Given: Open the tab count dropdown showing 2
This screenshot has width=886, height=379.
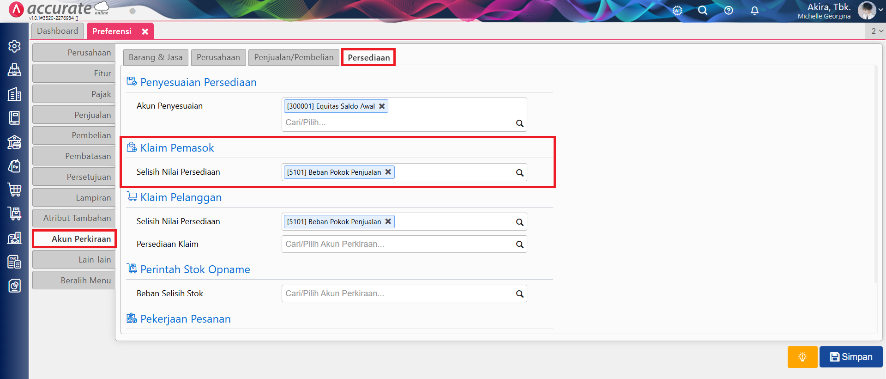Looking at the screenshot, I should click(876, 31).
